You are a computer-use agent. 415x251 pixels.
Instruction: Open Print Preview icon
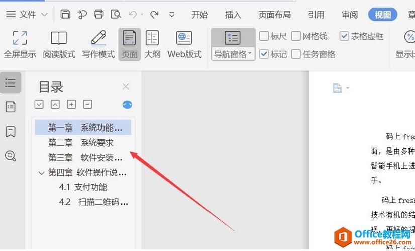116,14
